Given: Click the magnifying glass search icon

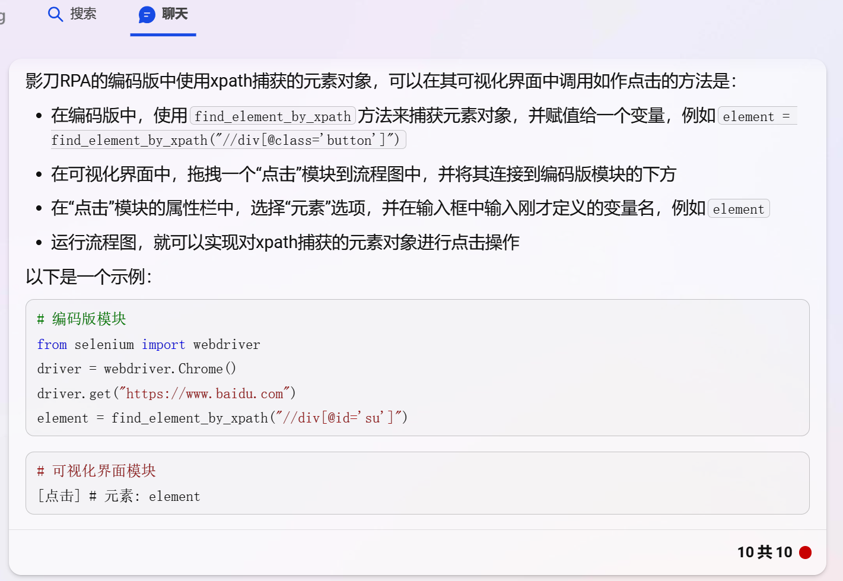Looking at the screenshot, I should coord(55,14).
